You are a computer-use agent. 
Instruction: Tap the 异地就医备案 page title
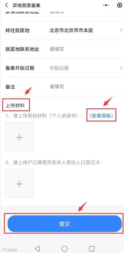(26, 5)
